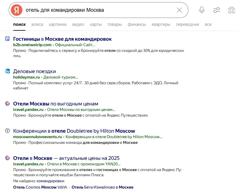Click inside the search query field
The image size is (239, 196).
coord(97,10)
